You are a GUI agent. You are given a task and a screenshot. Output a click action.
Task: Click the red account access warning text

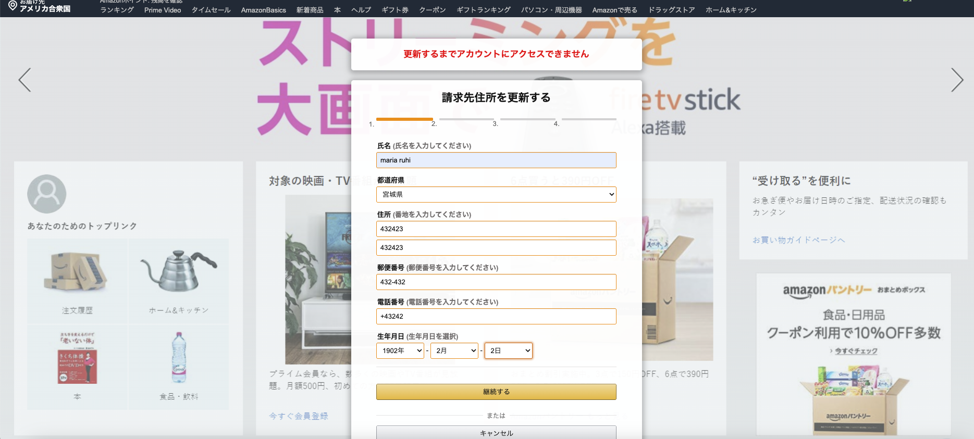coord(496,54)
